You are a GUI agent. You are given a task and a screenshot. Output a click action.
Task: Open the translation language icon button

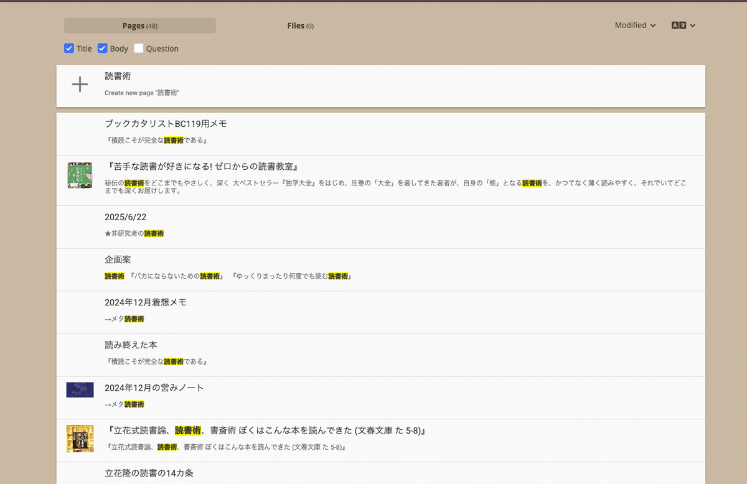point(678,26)
